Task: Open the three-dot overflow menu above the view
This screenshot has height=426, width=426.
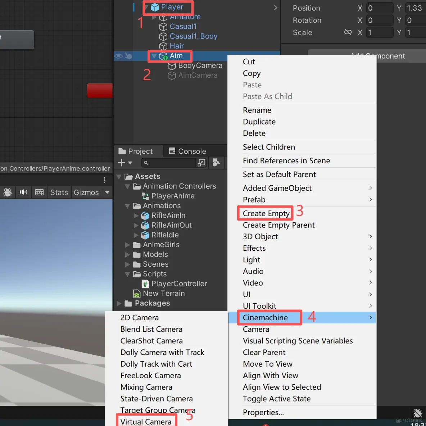Action: 104,180
